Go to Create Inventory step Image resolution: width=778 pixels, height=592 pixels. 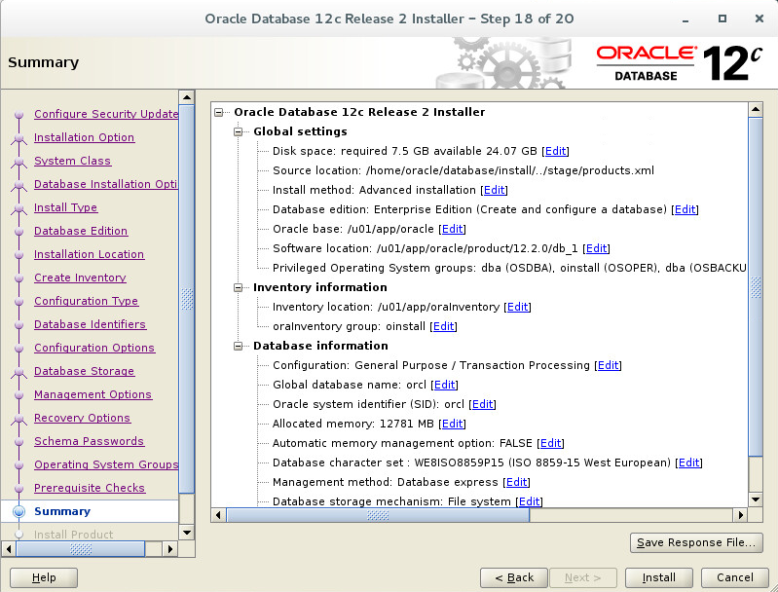click(x=81, y=277)
